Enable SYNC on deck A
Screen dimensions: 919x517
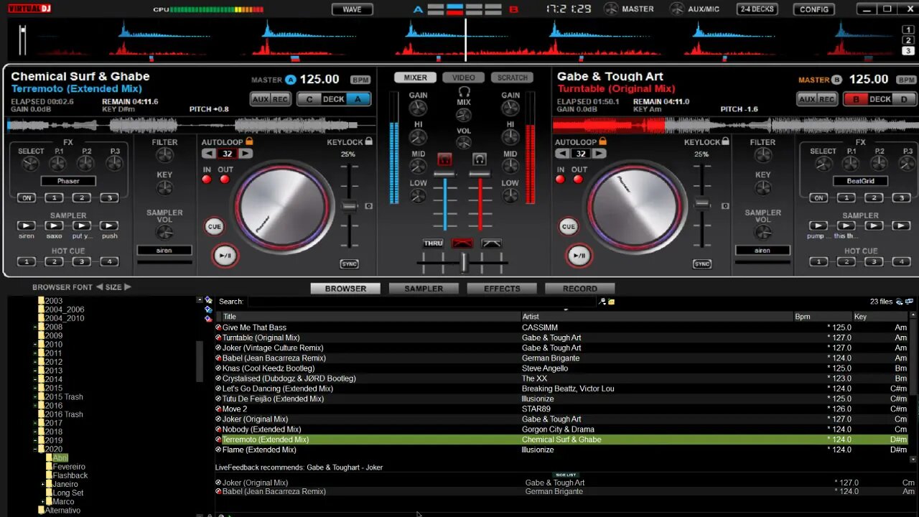coord(349,264)
